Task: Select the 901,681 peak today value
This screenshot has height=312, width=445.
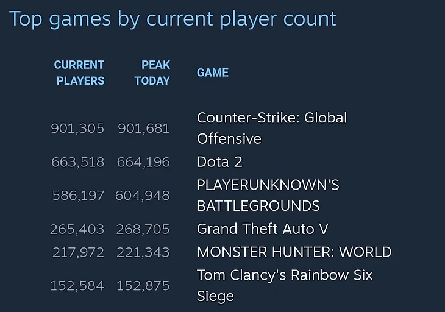Action: (x=144, y=128)
